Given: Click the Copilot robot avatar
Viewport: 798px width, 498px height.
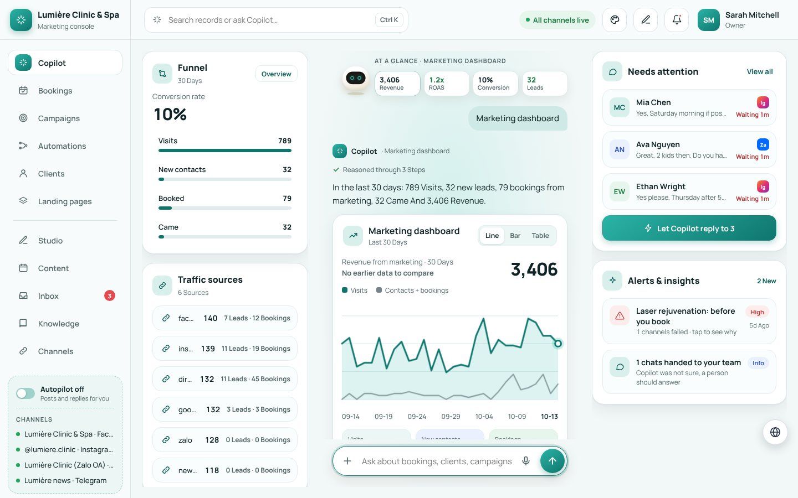Looking at the screenshot, I should click(355, 81).
